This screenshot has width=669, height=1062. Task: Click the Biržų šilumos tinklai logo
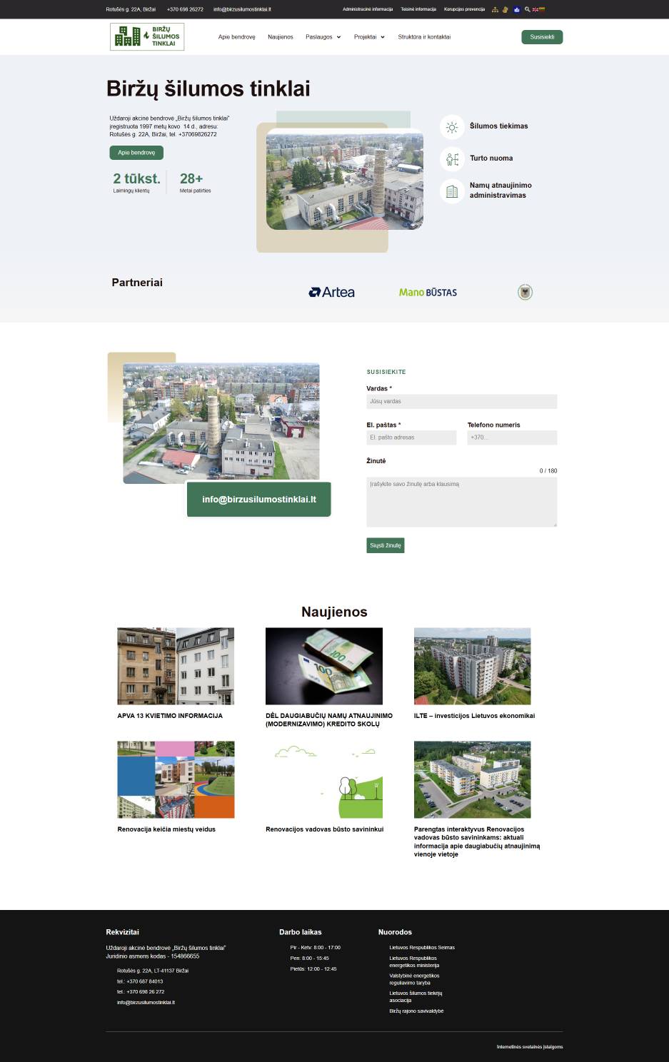(x=146, y=36)
